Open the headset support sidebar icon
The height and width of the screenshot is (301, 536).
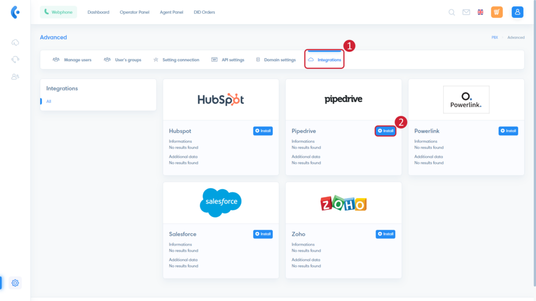(15, 60)
